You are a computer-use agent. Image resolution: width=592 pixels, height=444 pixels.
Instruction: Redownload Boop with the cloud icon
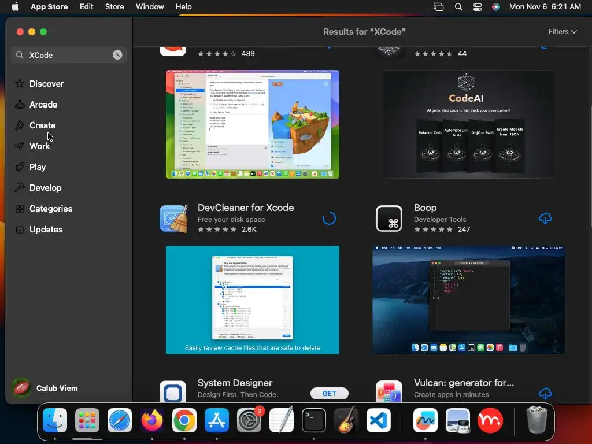[x=545, y=218]
